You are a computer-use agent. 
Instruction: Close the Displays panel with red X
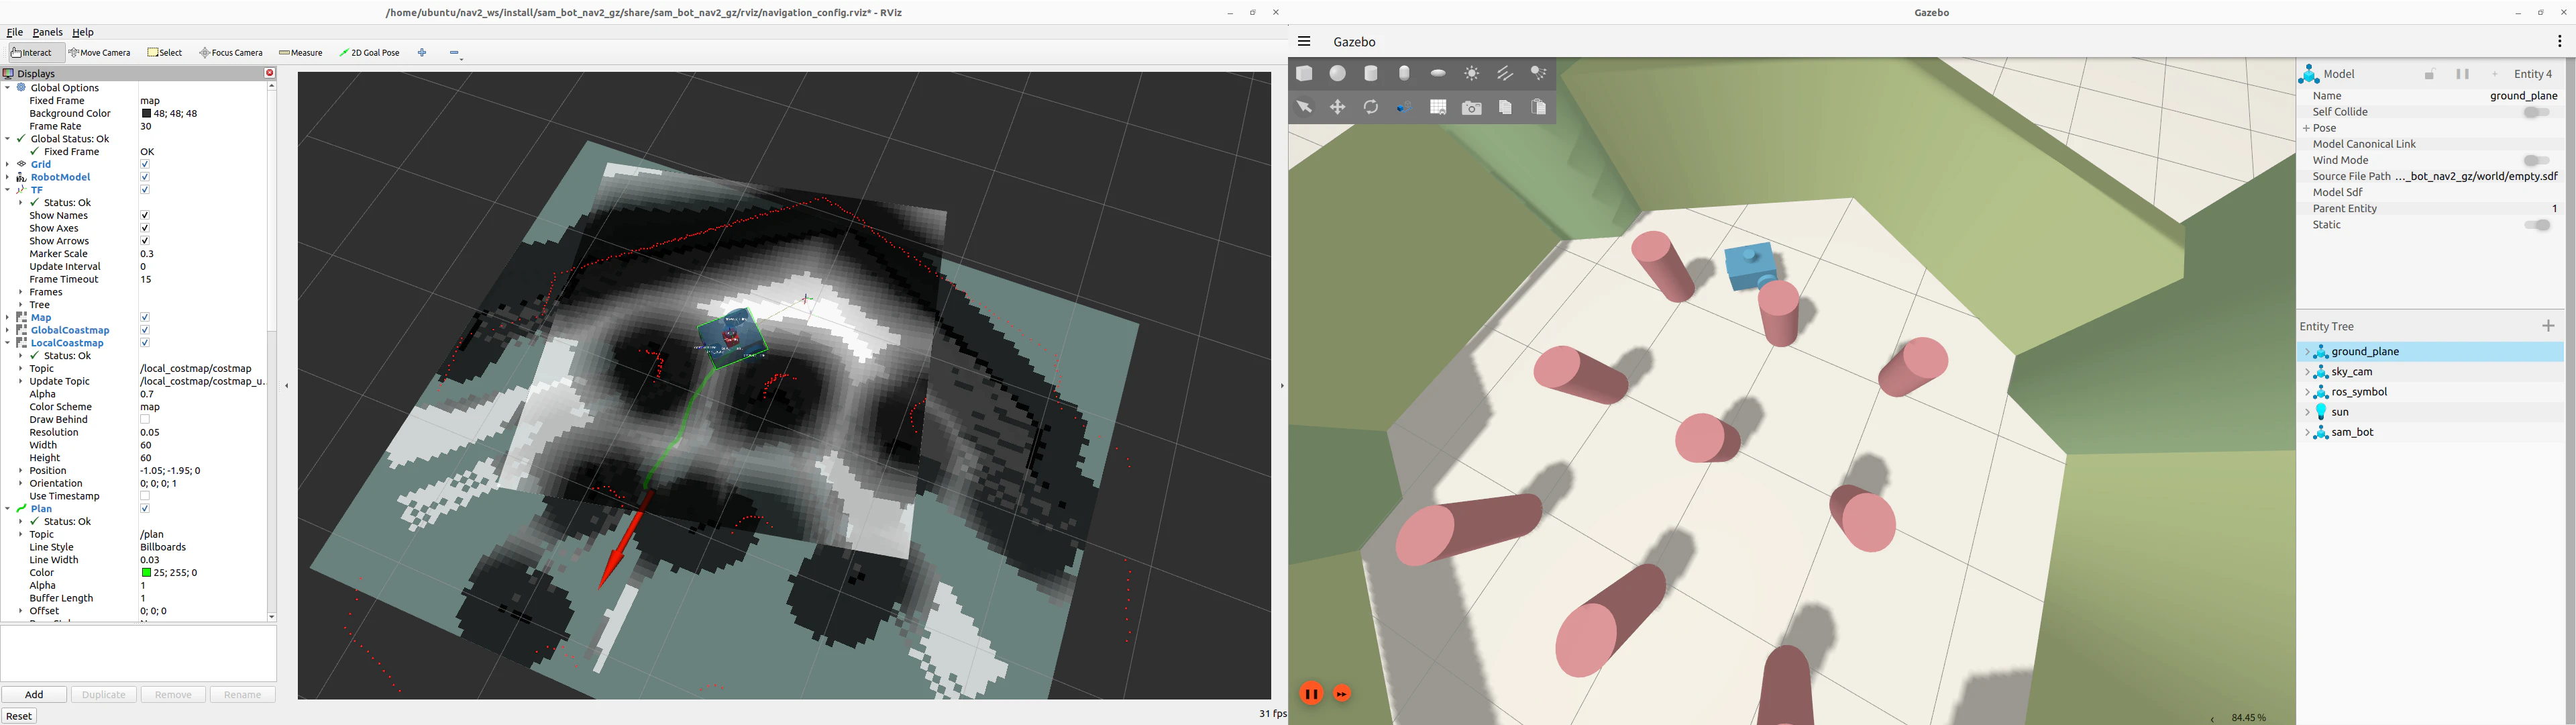tap(270, 73)
